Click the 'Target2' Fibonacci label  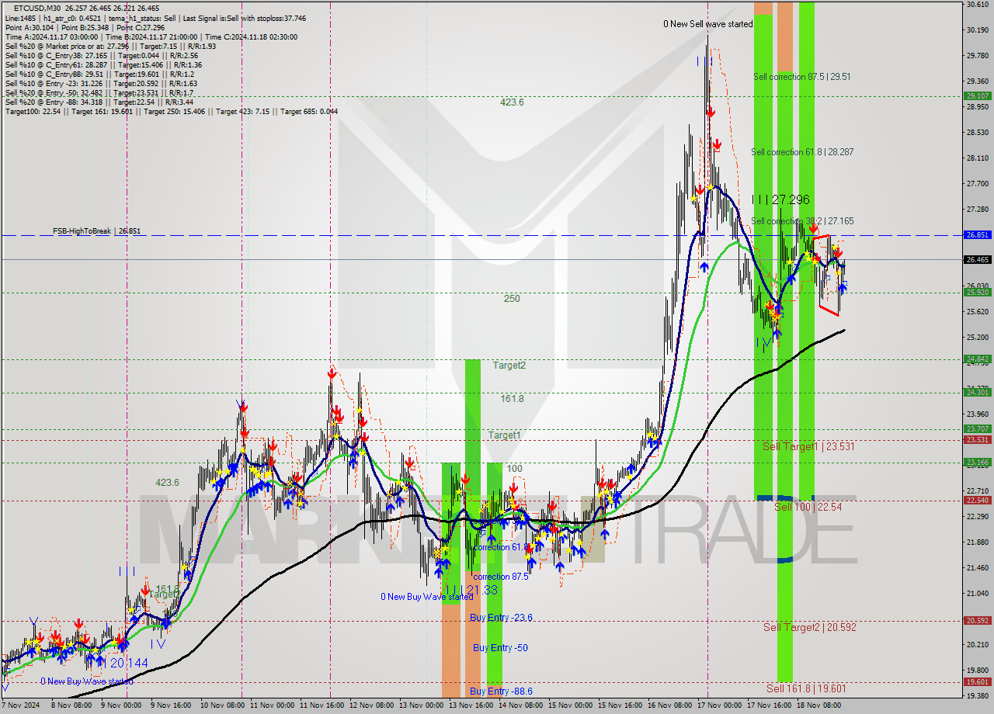[509, 365]
